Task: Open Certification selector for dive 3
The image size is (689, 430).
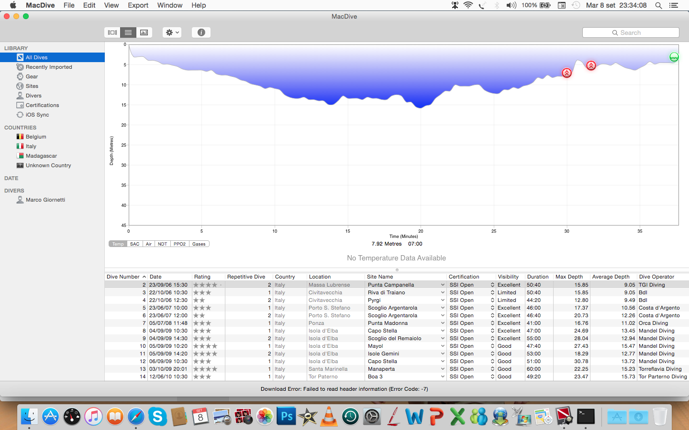Action: pos(492,292)
